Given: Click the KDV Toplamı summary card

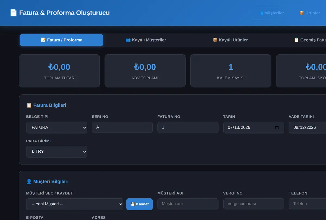Looking at the screenshot, I should pyautogui.click(x=145, y=71).
